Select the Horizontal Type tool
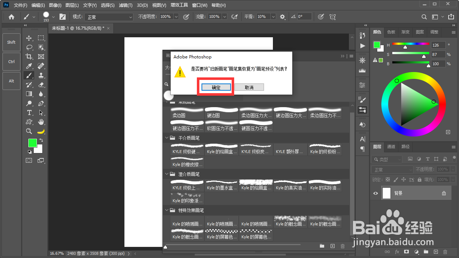The image size is (459, 258). tap(29, 113)
